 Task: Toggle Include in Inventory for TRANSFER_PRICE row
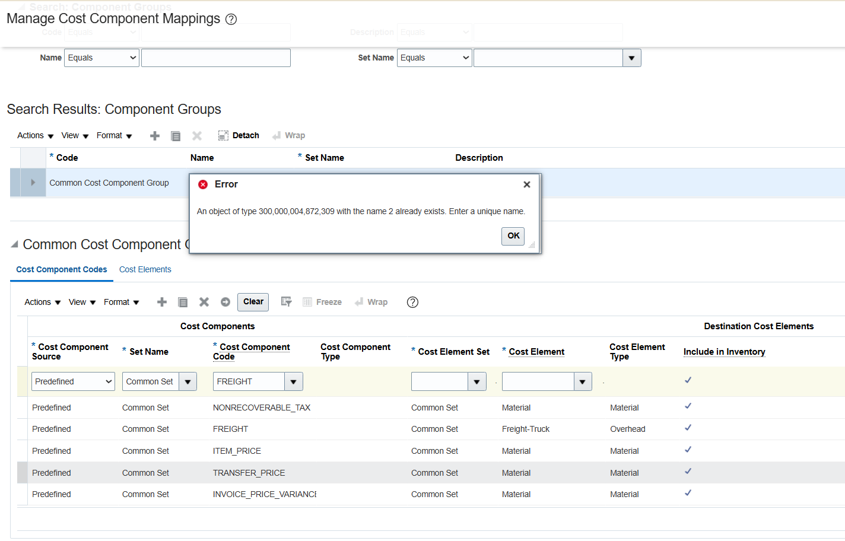[x=688, y=472]
